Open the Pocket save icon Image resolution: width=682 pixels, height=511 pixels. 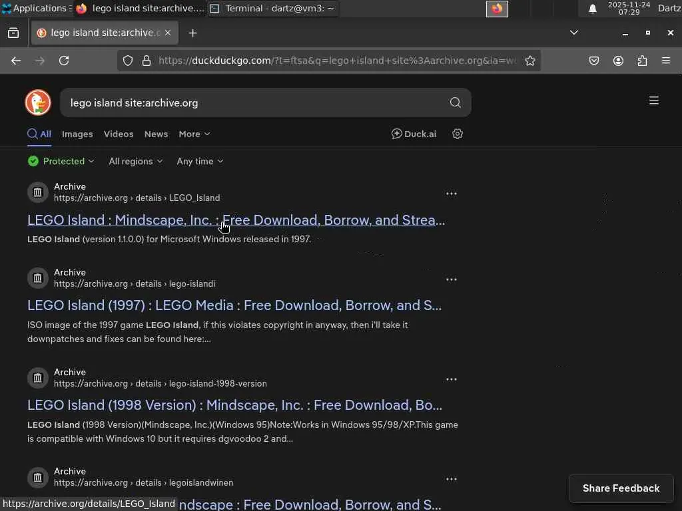pos(593,61)
